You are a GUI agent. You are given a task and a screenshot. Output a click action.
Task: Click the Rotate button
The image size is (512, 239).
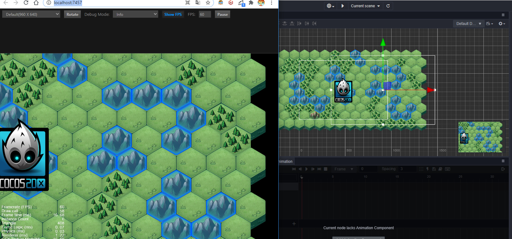pyautogui.click(x=72, y=14)
